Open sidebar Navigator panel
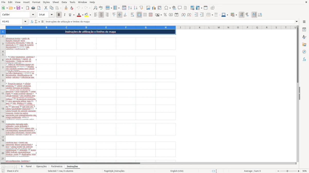 [304, 52]
